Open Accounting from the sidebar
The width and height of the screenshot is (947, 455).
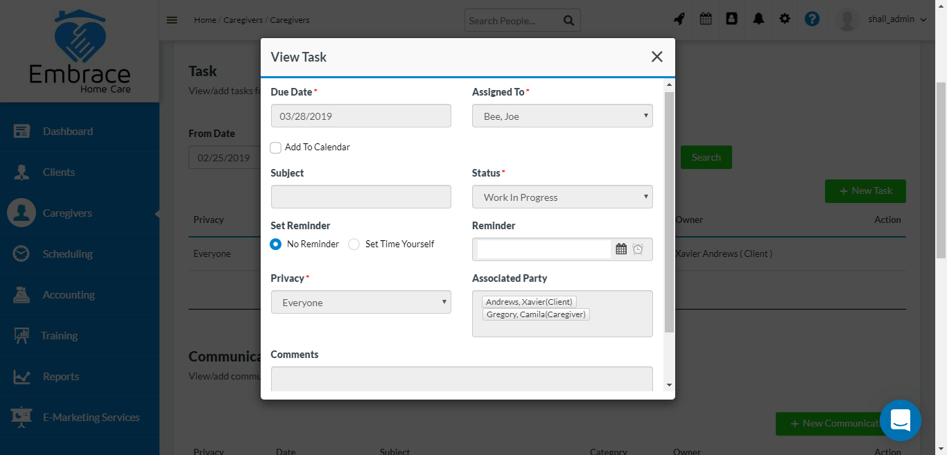pyautogui.click(x=69, y=295)
